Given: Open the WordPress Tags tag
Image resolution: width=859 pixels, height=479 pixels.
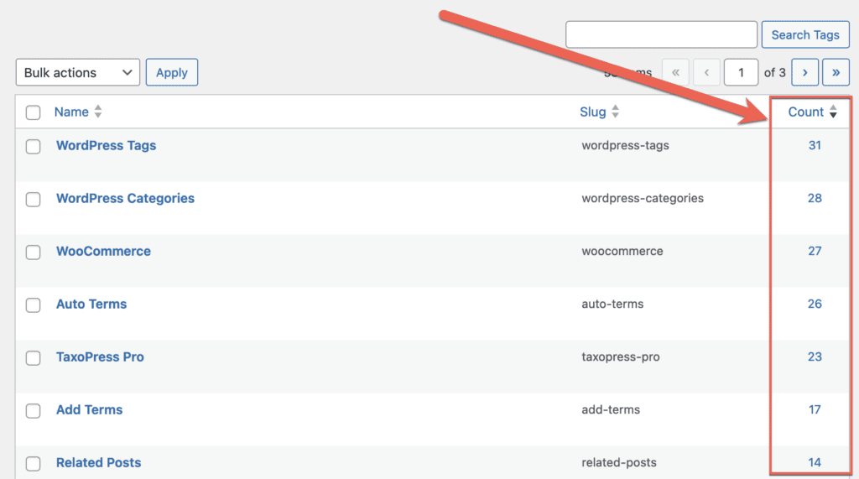Looking at the screenshot, I should click(x=107, y=145).
